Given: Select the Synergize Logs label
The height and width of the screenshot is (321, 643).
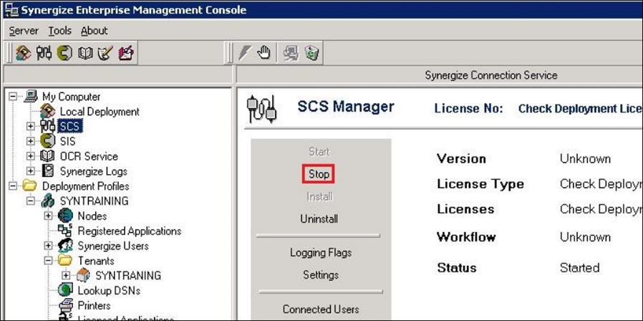Looking at the screenshot, I should click(x=94, y=171).
